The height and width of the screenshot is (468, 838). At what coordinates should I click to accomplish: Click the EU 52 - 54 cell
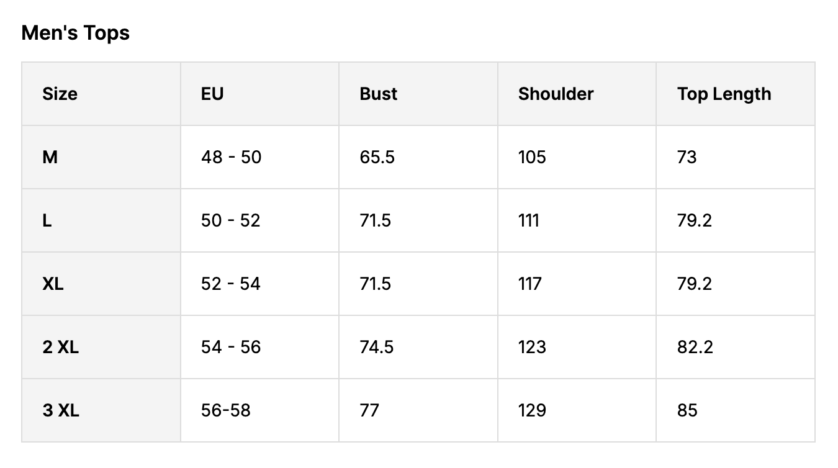(x=231, y=284)
